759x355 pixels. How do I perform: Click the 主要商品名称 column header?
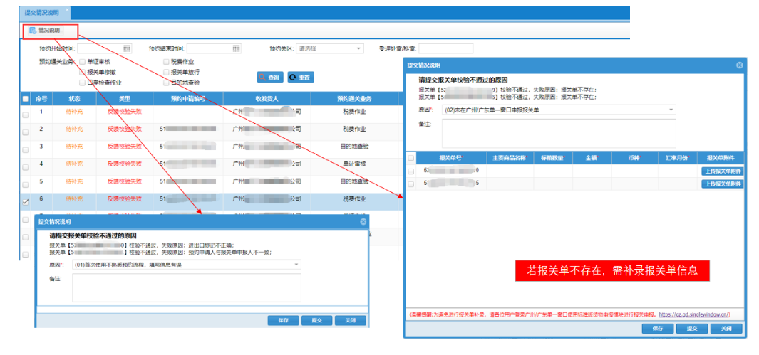[510, 158]
